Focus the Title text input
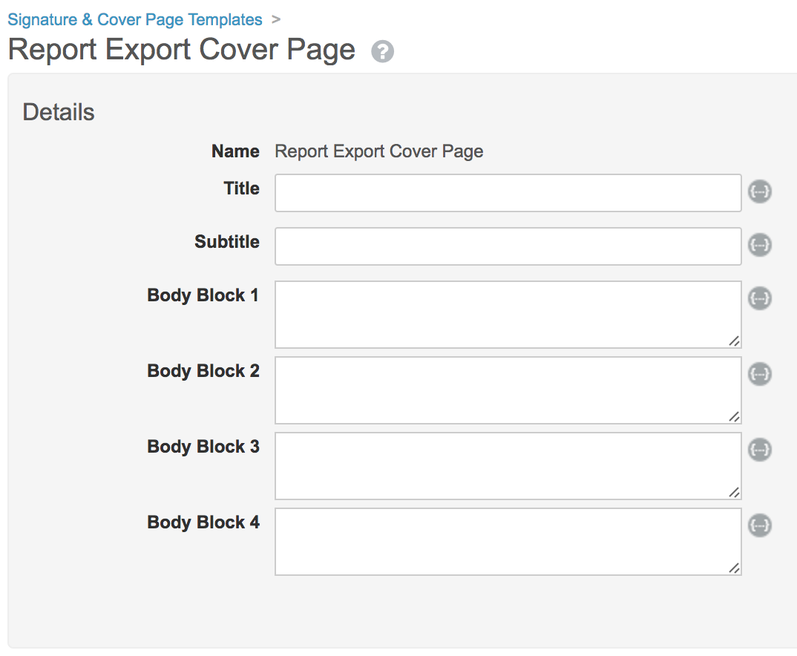The height and width of the screenshot is (656, 797). [x=508, y=193]
